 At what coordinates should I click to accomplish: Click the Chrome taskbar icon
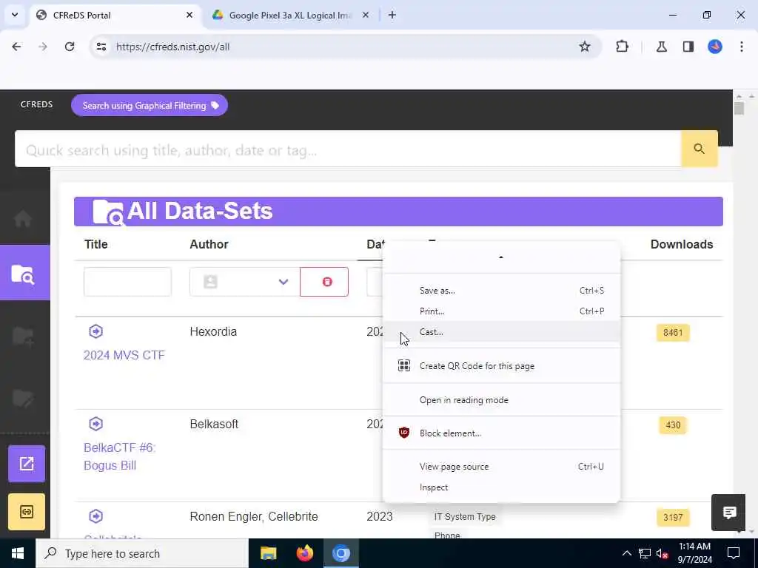pos(341,553)
